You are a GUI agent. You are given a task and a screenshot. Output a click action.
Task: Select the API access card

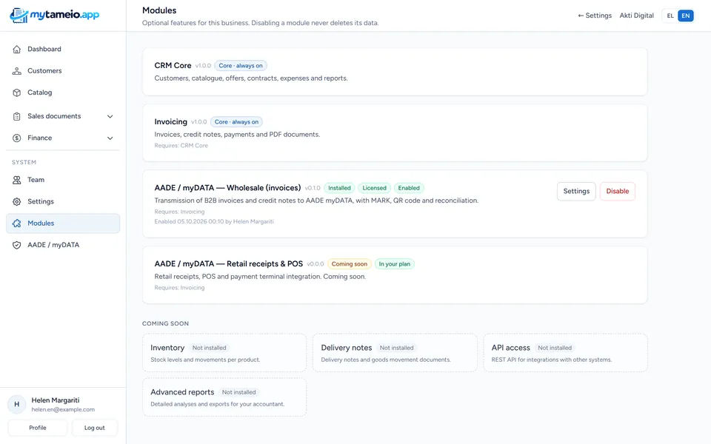coord(565,353)
